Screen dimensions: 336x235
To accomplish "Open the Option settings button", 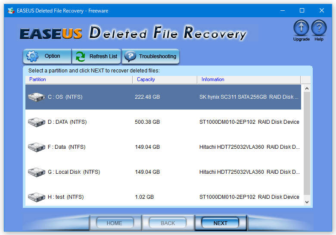I will pyautogui.click(x=47, y=56).
